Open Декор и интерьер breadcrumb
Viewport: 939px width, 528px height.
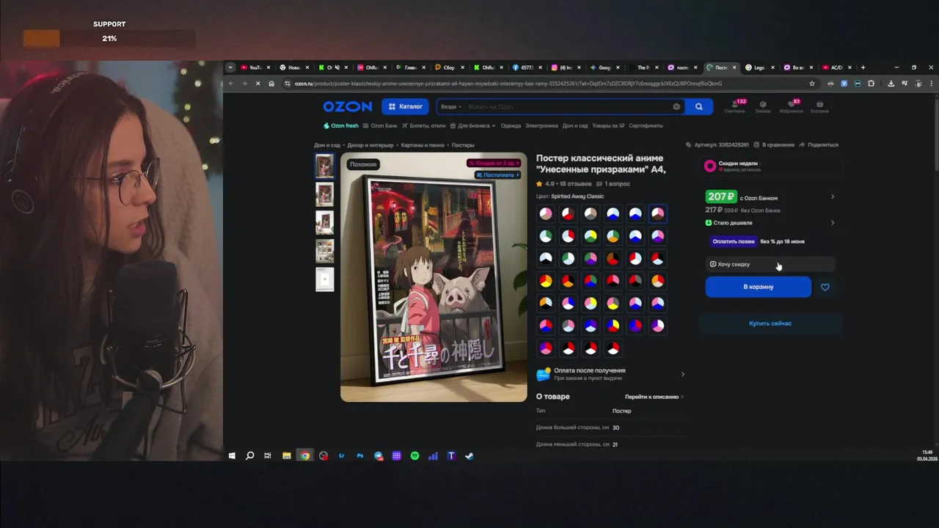370,145
